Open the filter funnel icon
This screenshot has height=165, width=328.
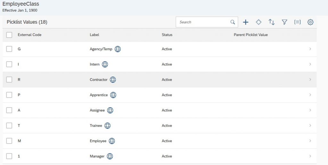click(284, 22)
